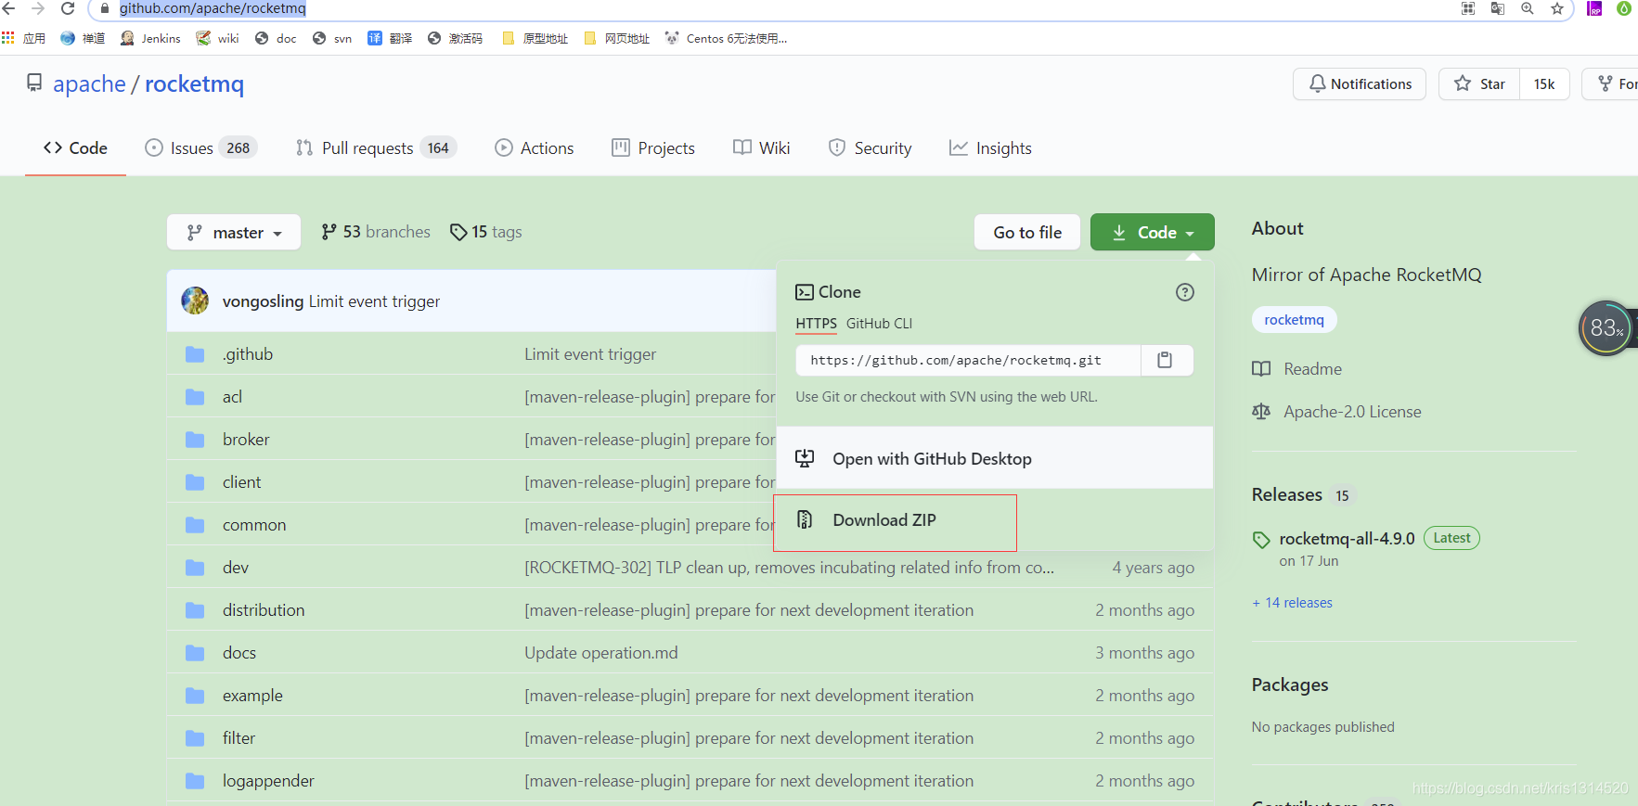Click vongosling avatar image
The image size is (1638, 806).
pos(195,301)
